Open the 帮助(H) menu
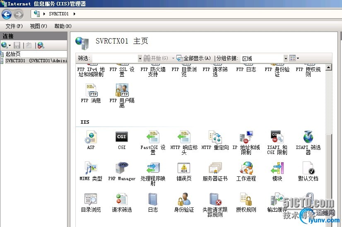This screenshot has height=227, width=342. pyautogui.click(x=63, y=26)
